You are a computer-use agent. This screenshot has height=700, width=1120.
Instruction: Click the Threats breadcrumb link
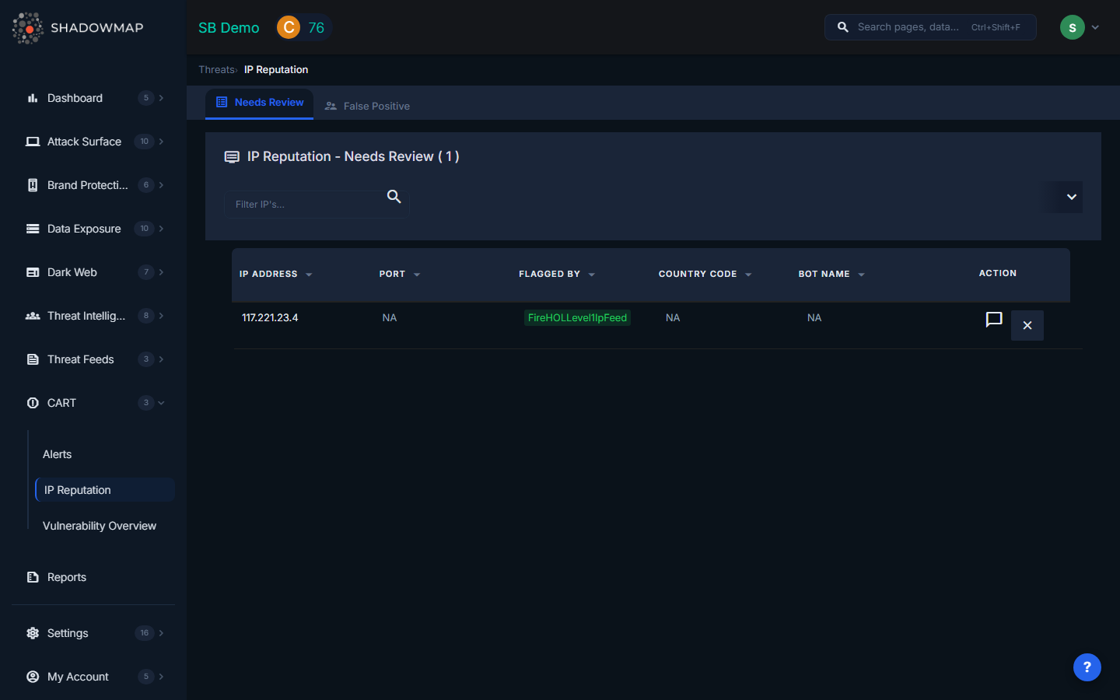[x=216, y=70]
